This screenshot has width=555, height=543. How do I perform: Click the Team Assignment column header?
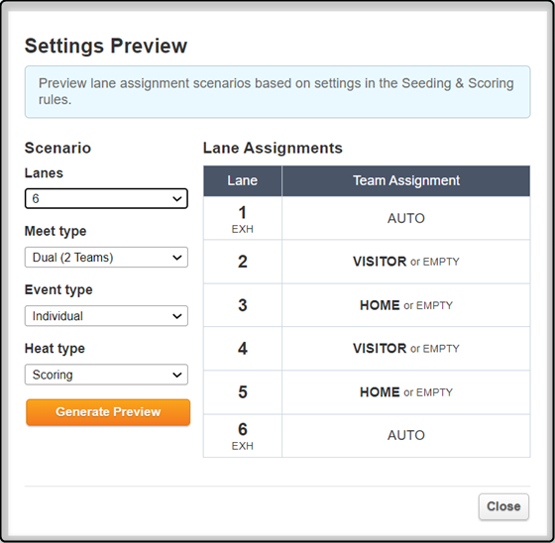click(406, 181)
